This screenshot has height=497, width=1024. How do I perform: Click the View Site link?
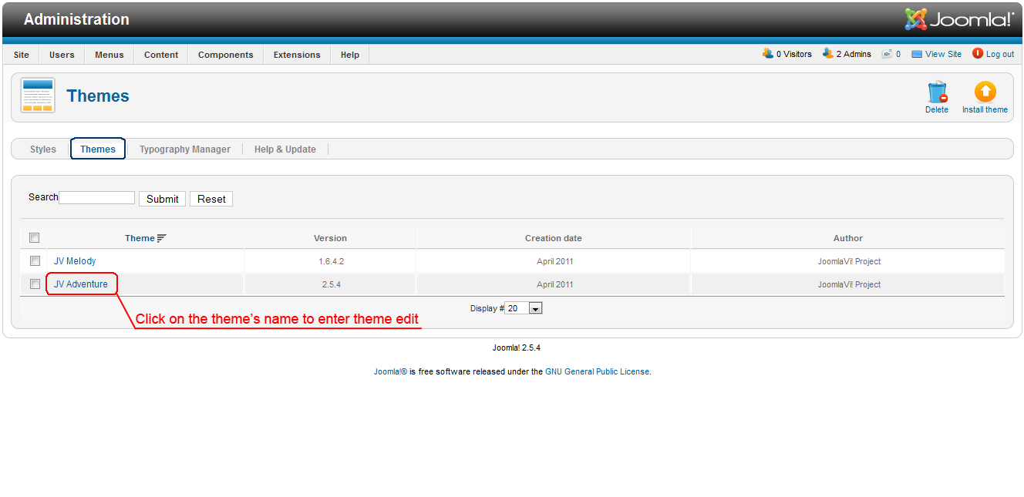point(944,54)
